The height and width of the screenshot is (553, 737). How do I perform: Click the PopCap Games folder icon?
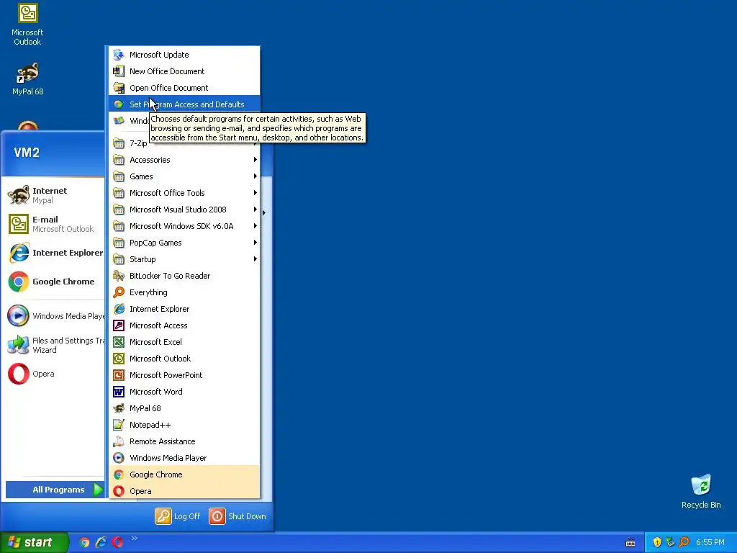point(119,243)
